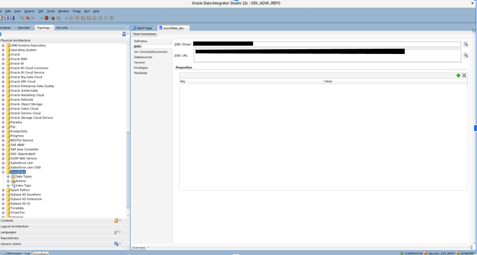Open the Start Page tab
Viewport: 477px width, 255px height.
tap(144, 28)
